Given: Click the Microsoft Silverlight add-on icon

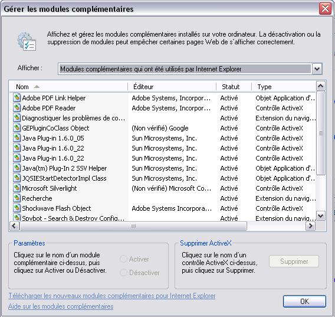Looking at the screenshot, I should [17, 188].
